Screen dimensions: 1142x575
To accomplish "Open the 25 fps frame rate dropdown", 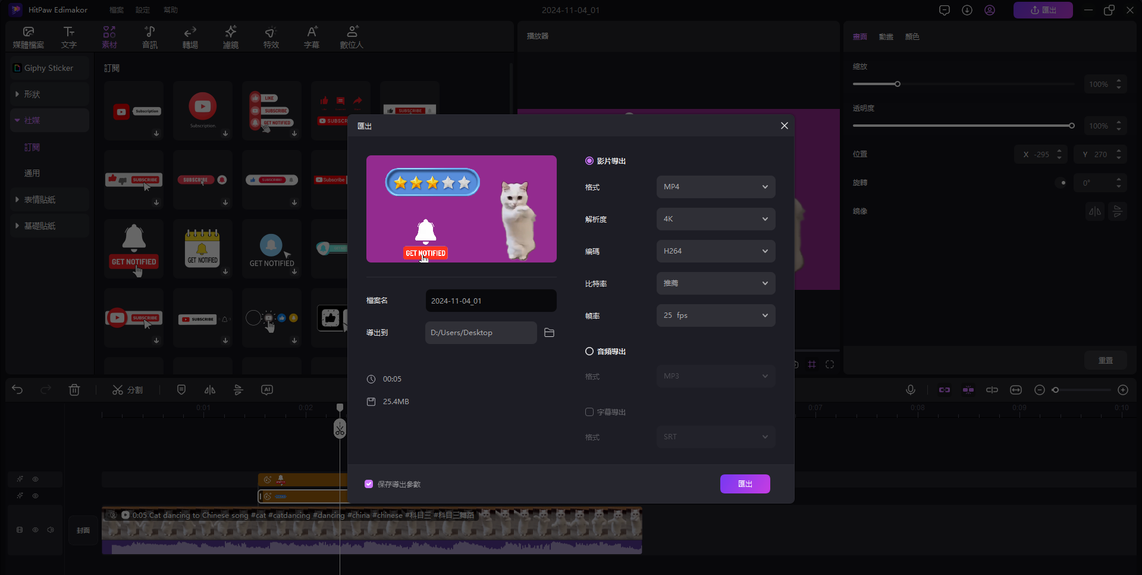I will [716, 315].
